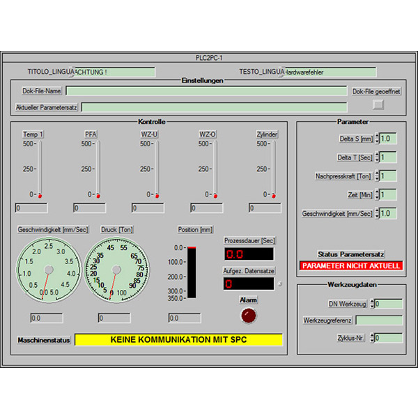Click the Geschwindigkeit parameter value field

388,213
